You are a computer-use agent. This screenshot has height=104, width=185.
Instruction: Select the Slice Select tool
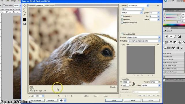tap(24, 8)
